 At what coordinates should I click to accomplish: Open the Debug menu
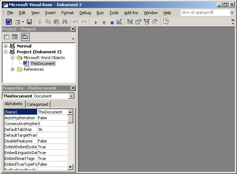85,13
